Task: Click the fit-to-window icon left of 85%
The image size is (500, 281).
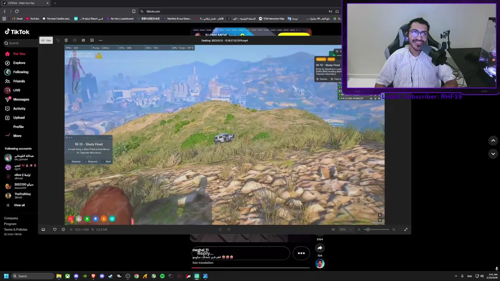Action: [333, 229]
